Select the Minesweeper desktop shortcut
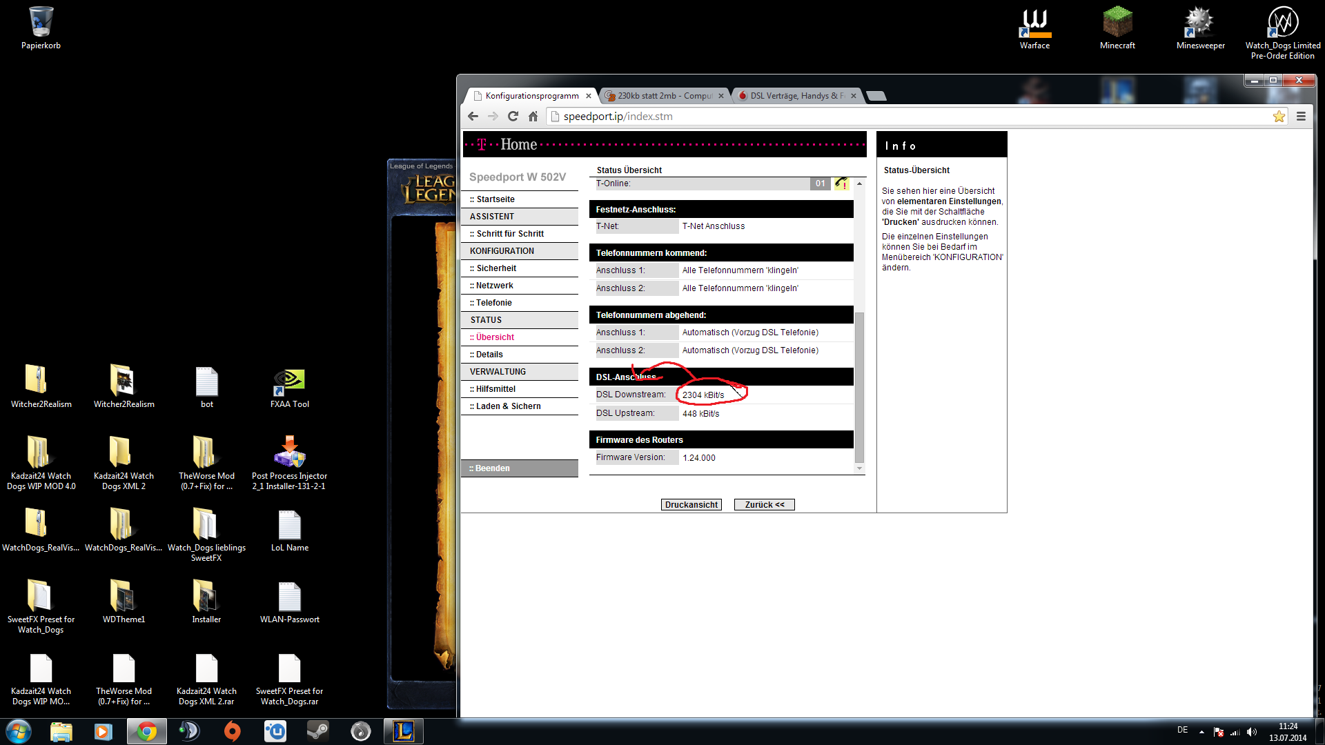Image resolution: width=1325 pixels, height=745 pixels. pos(1200,28)
